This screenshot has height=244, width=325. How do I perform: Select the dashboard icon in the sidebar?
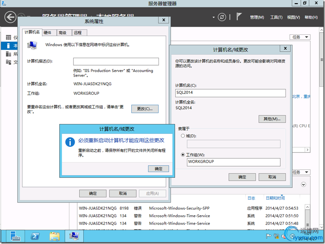pyautogui.click(x=8, y=38)
